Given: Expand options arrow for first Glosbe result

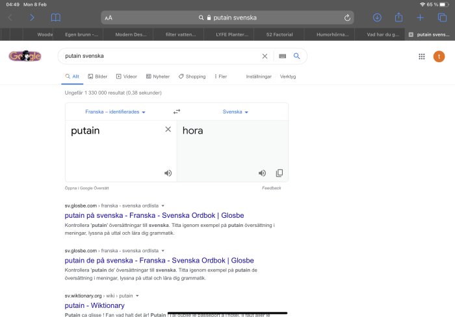Looking at the screenshot, I should pos(162,206).
